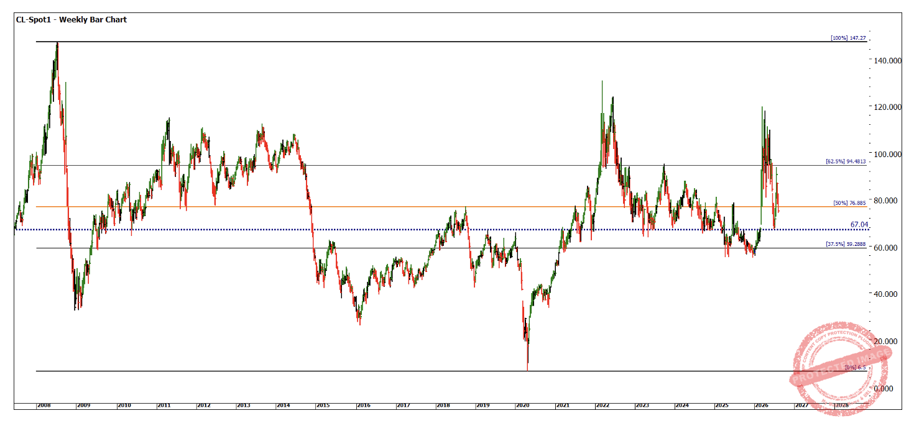Screen dimensions: 914x426
Task: Click the 100.000 price axis label
Action: click(x=887, y=154)
